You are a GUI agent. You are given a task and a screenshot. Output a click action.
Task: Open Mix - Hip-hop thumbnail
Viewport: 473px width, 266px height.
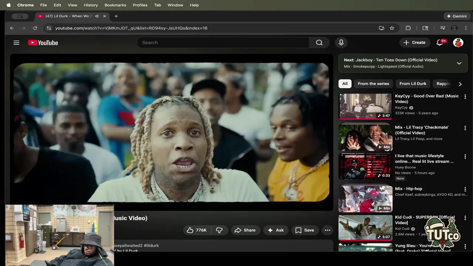365,199
